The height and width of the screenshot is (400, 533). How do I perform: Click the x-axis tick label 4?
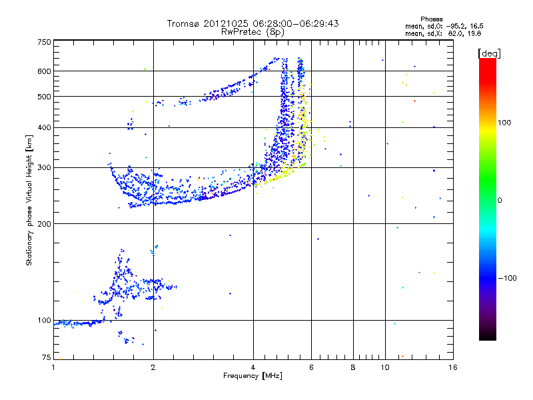pos(253,367)
